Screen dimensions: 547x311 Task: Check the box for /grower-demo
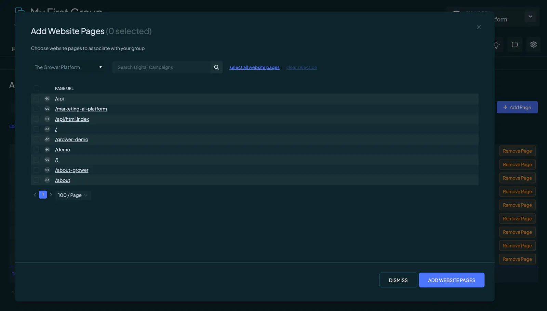click(36, 139)
